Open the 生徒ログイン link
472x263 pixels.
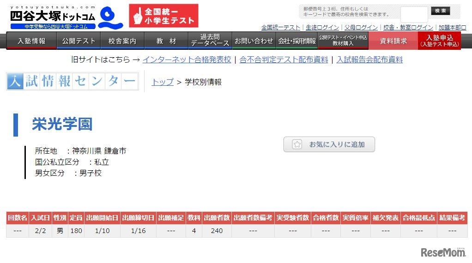[322, 28]
